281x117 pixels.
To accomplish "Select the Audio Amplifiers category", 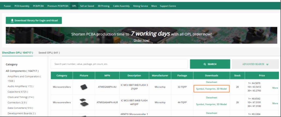I will pos(20,86).
